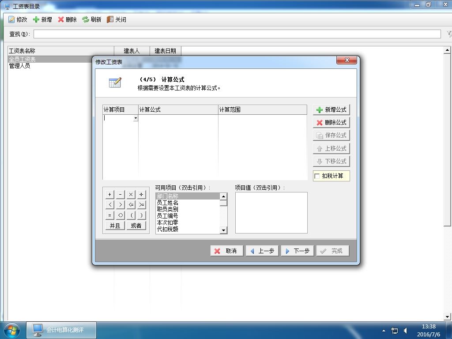Click the available items scroll-down arrow
This screenshot has width=452, height=339.
pyautogui.click(x=223, y=230)
